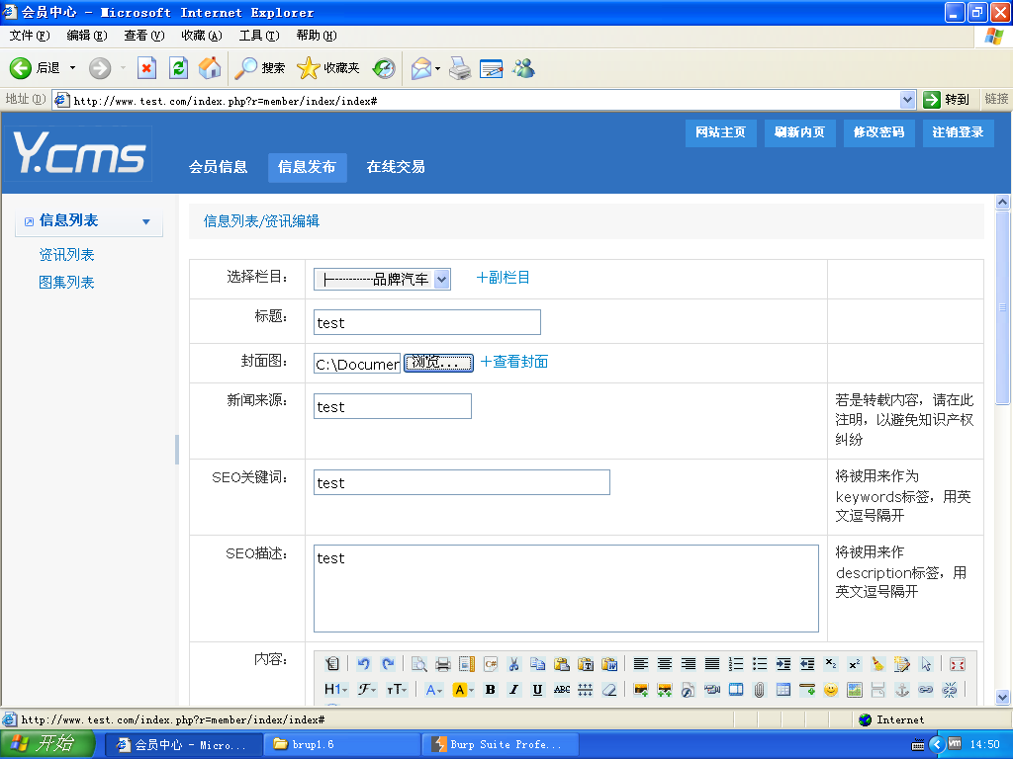Image resolution: width=1013 pixels, height=759 pixels.
Task: Insert a bulleted list
Action: coord(760,663)
